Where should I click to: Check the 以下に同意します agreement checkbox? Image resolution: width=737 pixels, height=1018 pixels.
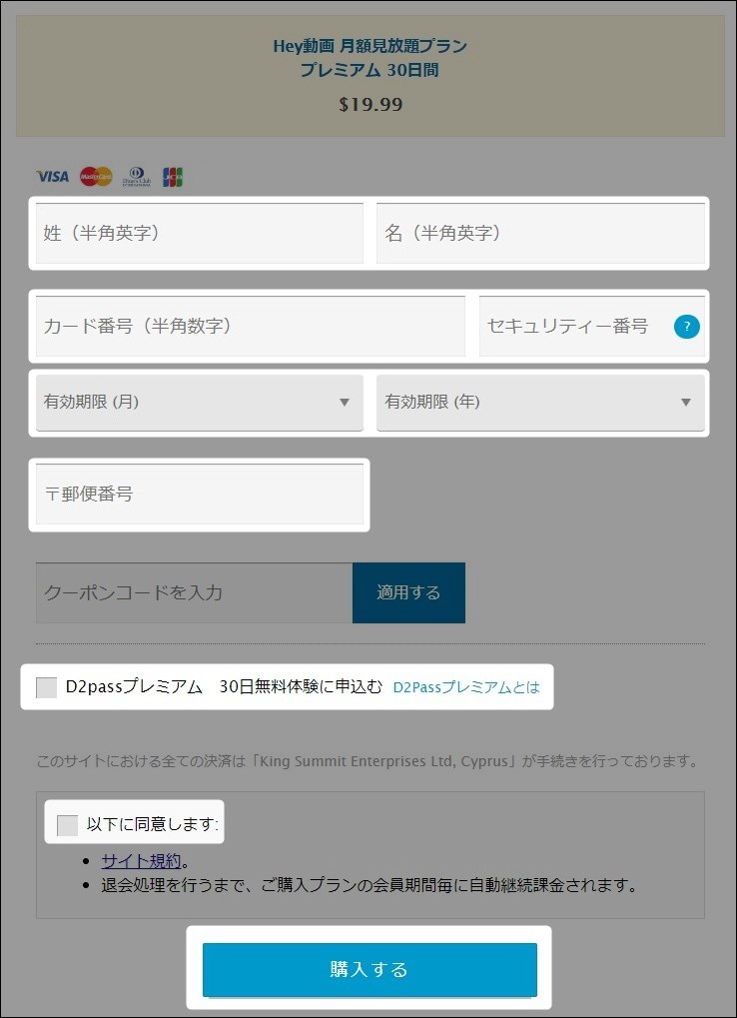(68, 825)
